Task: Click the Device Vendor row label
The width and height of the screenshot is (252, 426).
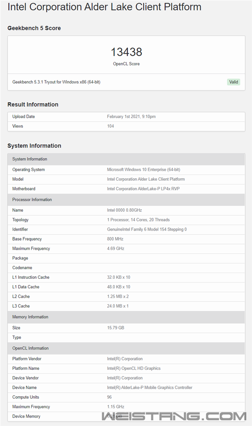Action: click(25, 378)
